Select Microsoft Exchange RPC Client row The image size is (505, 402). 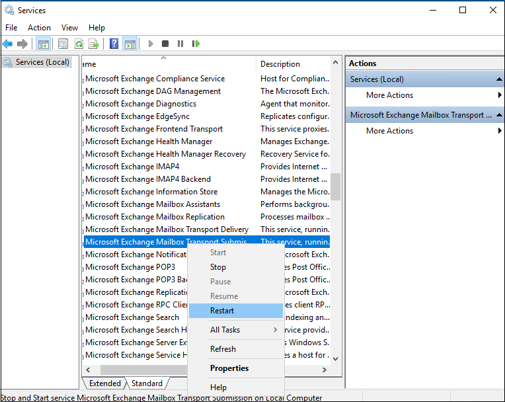coord(136,305)
